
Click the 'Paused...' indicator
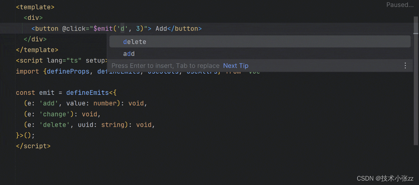tap(400, 5)
